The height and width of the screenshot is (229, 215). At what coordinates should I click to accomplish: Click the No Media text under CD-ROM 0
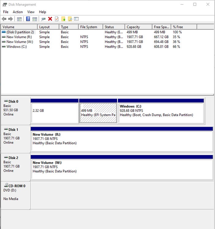[11, 199]
